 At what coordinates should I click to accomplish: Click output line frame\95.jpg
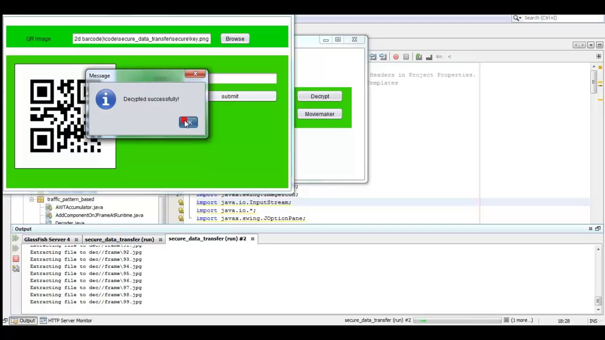click(x=86, y=273)
